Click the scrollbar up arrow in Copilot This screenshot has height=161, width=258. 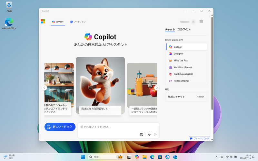pyautogui.click(x=212, y=15)
